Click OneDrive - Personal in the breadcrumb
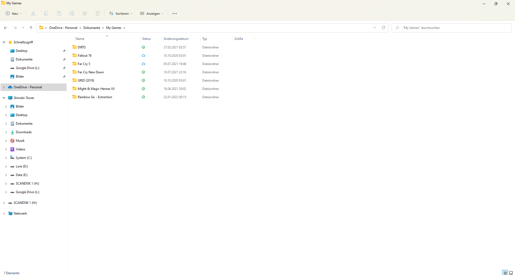 click(x=63, y=28)
